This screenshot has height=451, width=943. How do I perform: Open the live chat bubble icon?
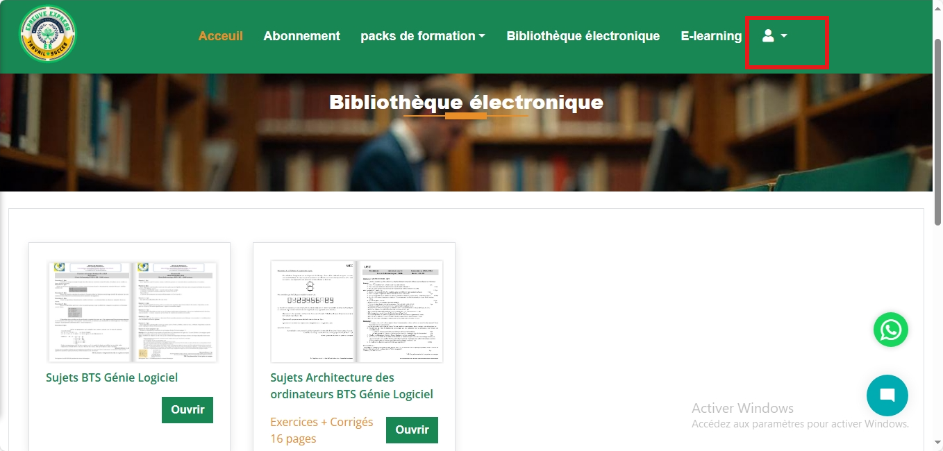(x=887, y=395)
